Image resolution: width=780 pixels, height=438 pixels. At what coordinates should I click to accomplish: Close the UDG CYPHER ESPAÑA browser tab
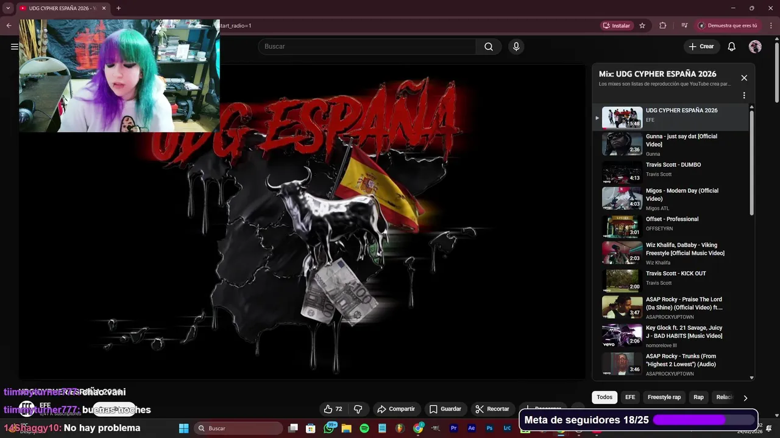[104, 8]
